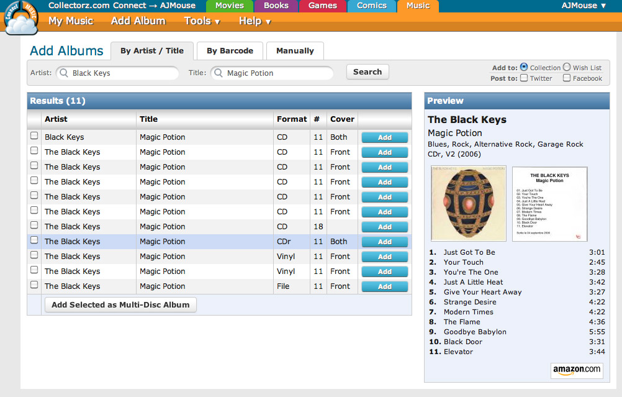Select the Collection radio button

click(524, 67)
